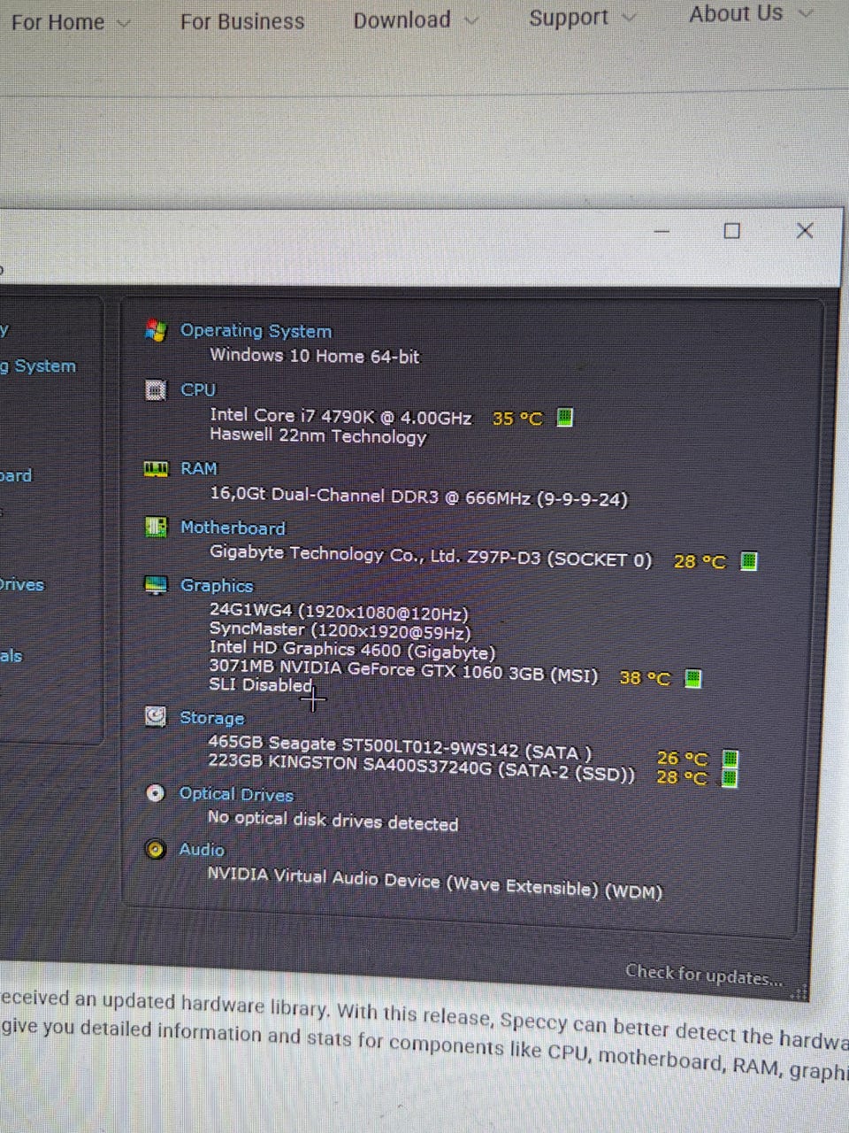
Task: Click the CPU temperature indicator beside 35 °C
Action: [564, 417]
